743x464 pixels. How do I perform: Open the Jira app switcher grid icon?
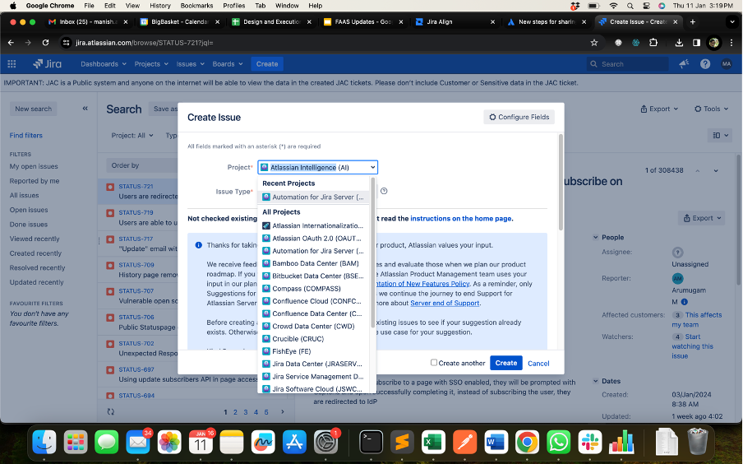12,63
